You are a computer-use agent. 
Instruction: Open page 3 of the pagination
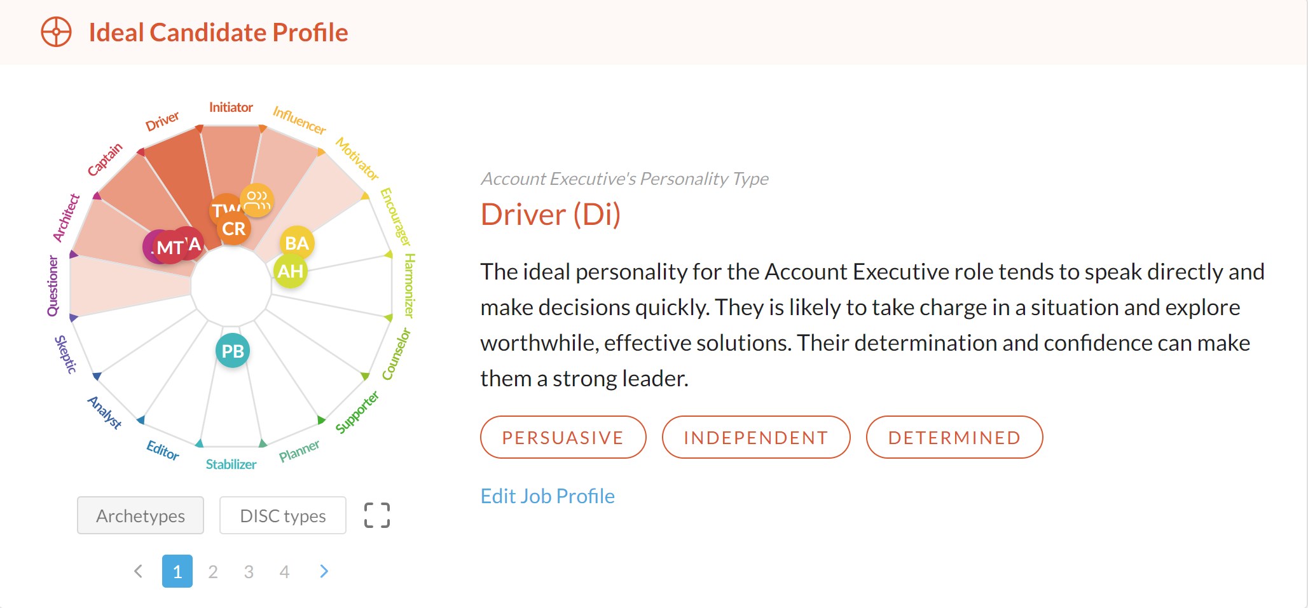pos(249,572)
